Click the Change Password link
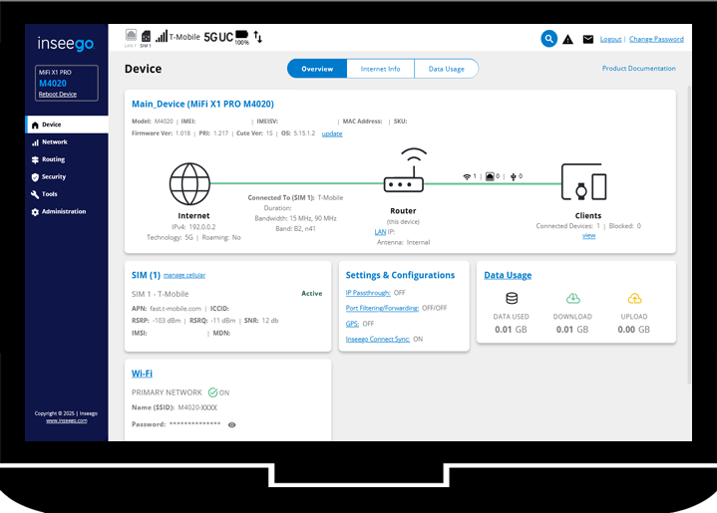This screenshot has height=513, width=717. (656, 39)
